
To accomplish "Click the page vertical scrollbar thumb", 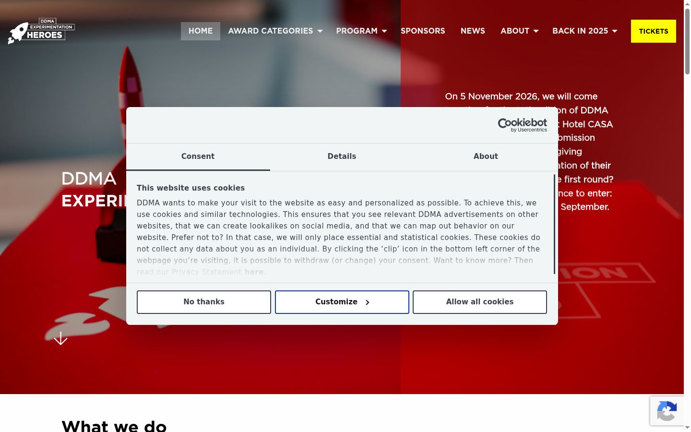I will [x=687, y=42].
